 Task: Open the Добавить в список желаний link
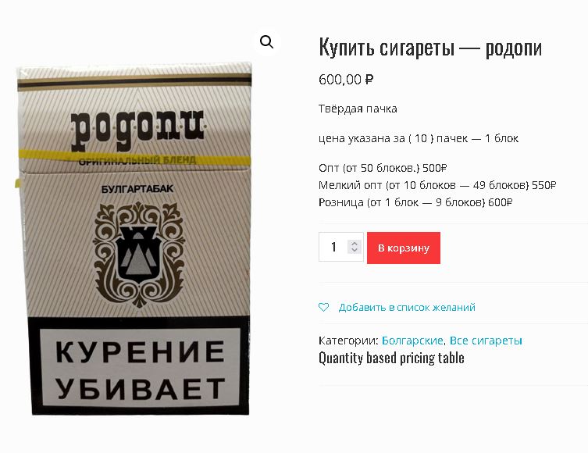pyautogui.click(x=407, y=308)
